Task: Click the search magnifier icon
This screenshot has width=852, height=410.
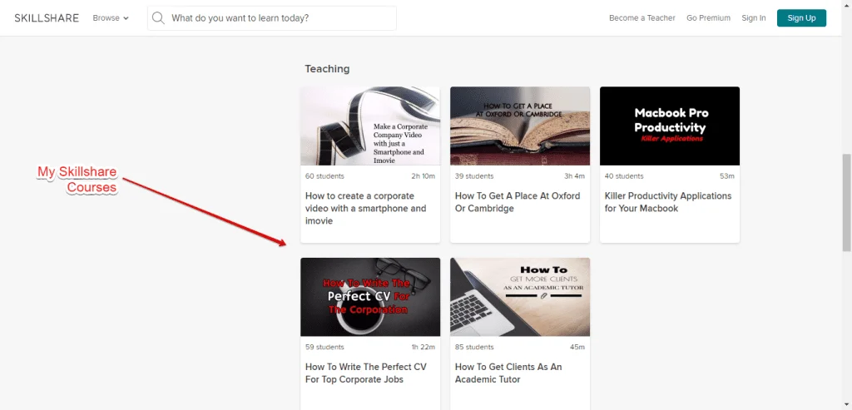Action: (158, 18)
